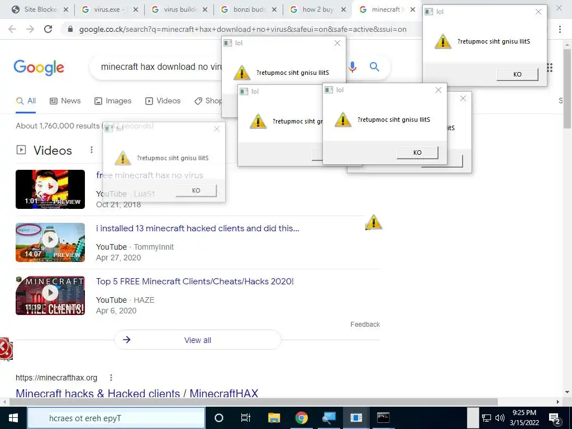Open the network tray icon
Viewport: 572px width, 429px height.
click(x=487, y=418)
